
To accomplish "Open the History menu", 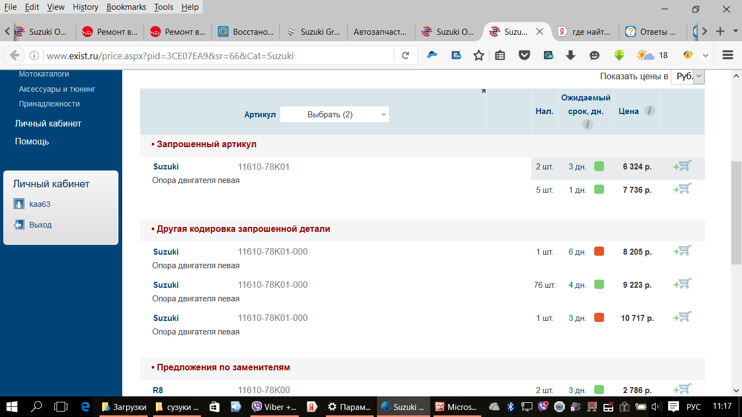I will (x=85, y=7).
